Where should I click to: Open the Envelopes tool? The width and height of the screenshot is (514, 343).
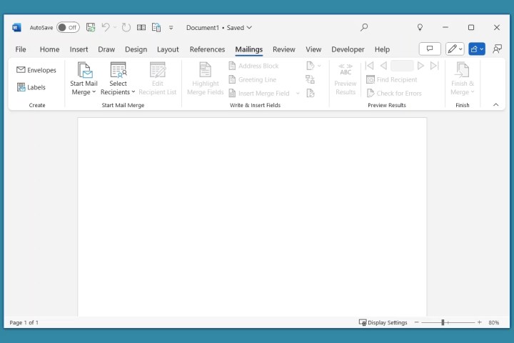(36, 70)
